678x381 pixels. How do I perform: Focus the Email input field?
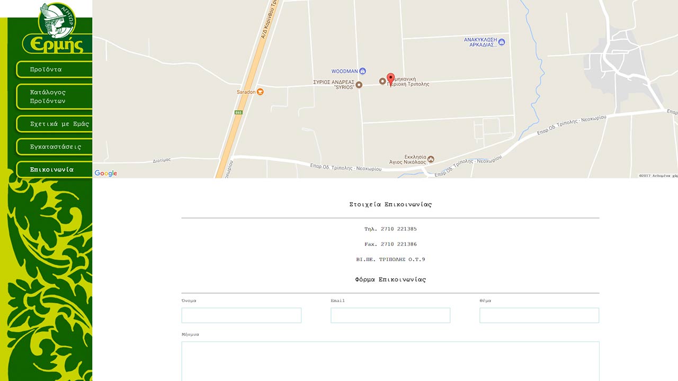pyautogui.click(x=390, y=315)
